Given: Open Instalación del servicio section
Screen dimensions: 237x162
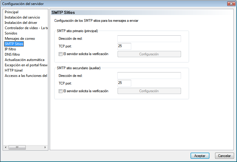Looking at the screenshot, I should click(x=22, y=17).
